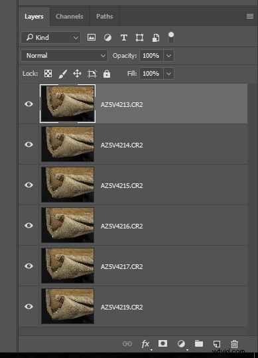Click the Link layers icon
The image size is (258, 358).
coord(127,343)
